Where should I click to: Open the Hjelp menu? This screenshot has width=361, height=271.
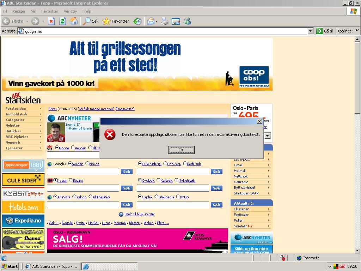(x=87, y=11)
